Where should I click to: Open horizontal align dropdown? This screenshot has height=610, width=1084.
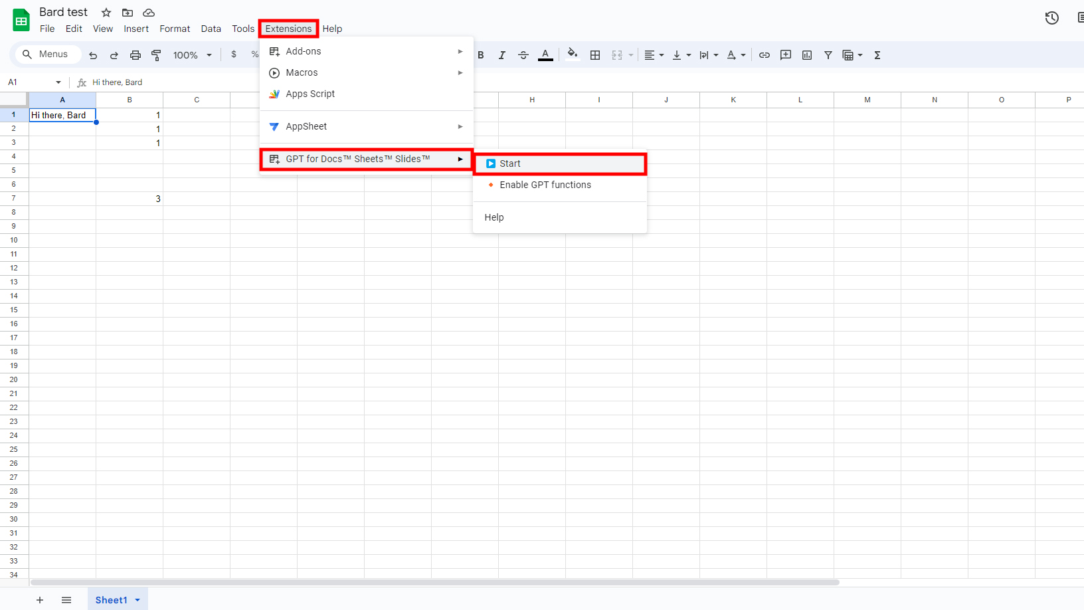pyautogui.click(x=654, y=55)
